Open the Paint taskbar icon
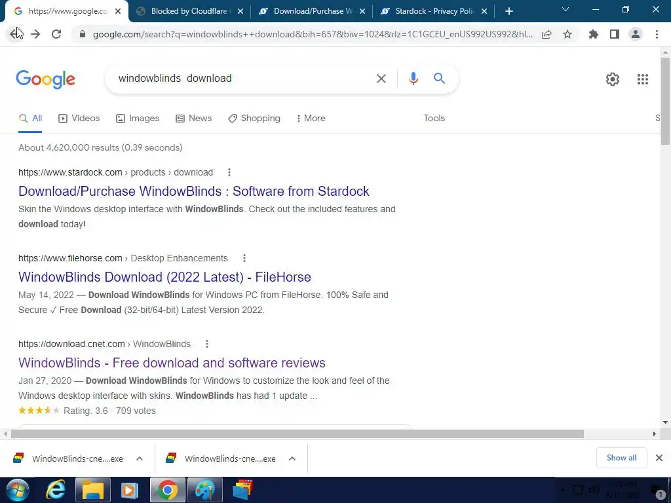The height and width of the screenshot is (503, 671). tap(205, 490)
